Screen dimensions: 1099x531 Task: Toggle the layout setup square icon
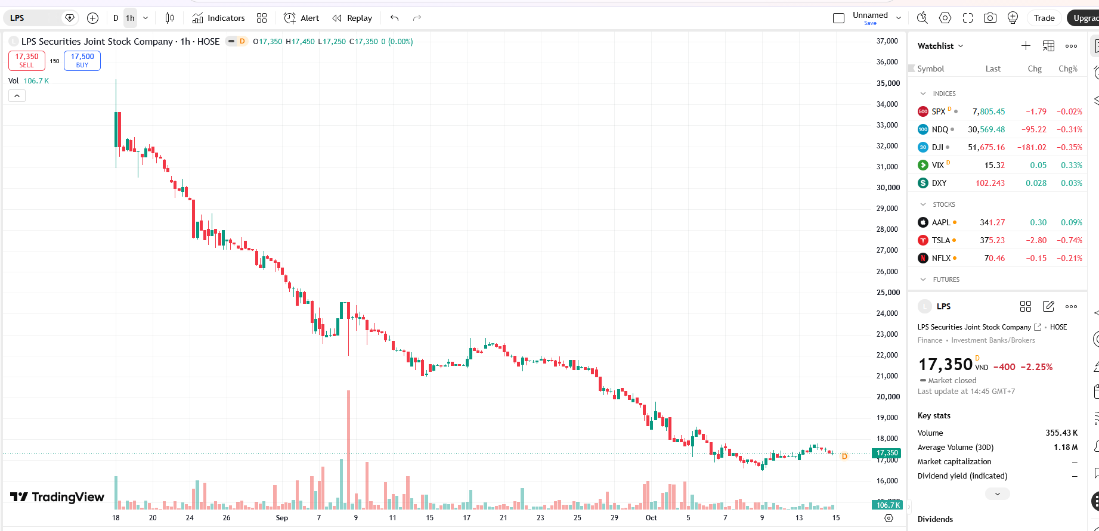pyautogui.click(x=838, y=18)
